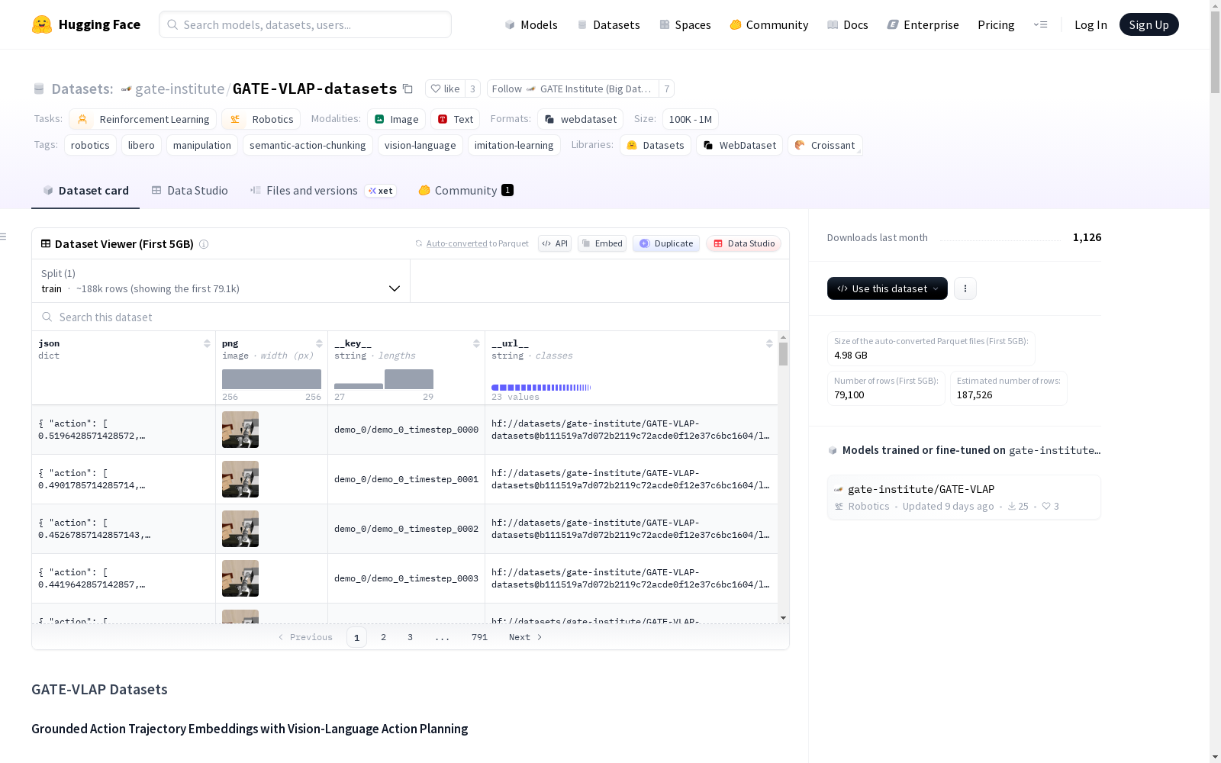Image resolution: width=1221 pixels, height=763 pixels.
Task: Open the Croissant library tag
Action: pos(825,145)
